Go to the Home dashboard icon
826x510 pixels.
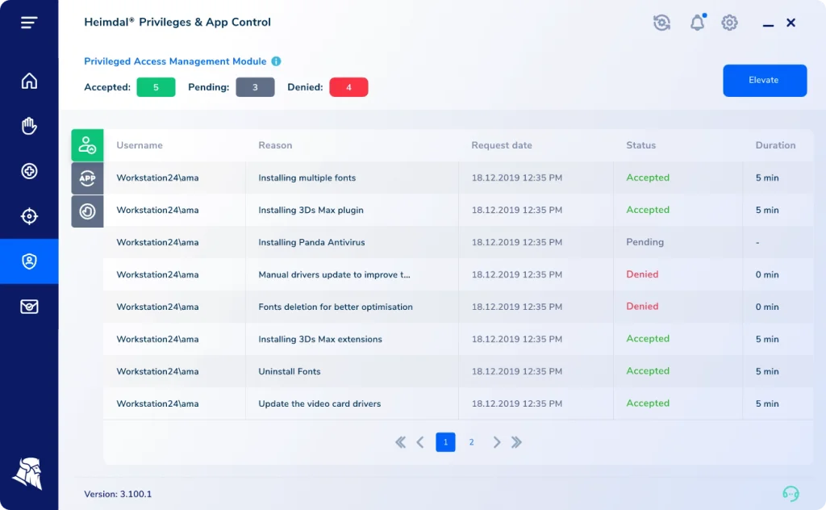tap(29, 81)
